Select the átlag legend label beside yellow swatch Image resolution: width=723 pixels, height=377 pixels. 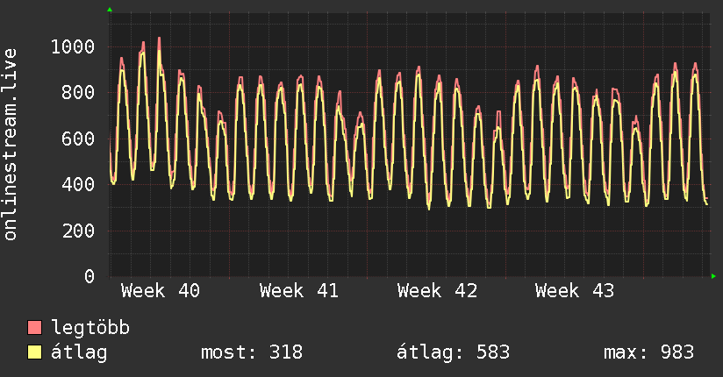(x=79, y=352)
